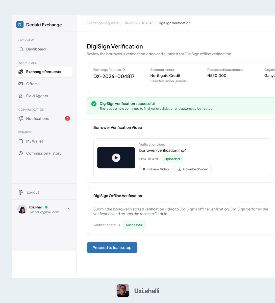Viewport: 275px width, 303px height.
Task: Click Proceed to loan setup button
Action: (112, 248)
